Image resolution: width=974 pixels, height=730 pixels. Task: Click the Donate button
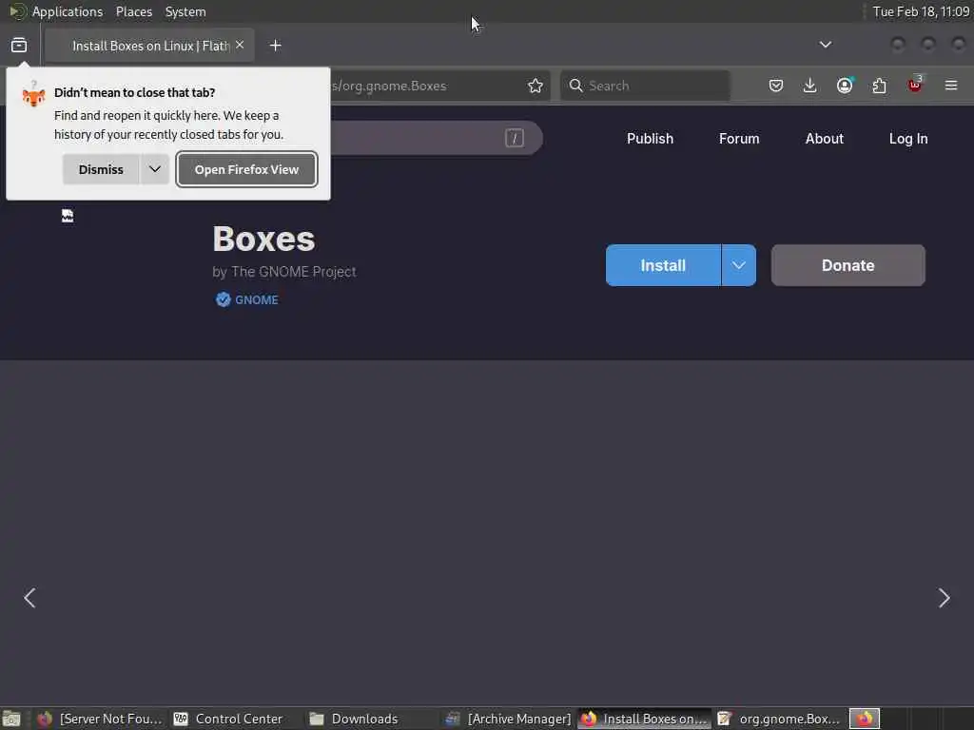tap(847, 266)
